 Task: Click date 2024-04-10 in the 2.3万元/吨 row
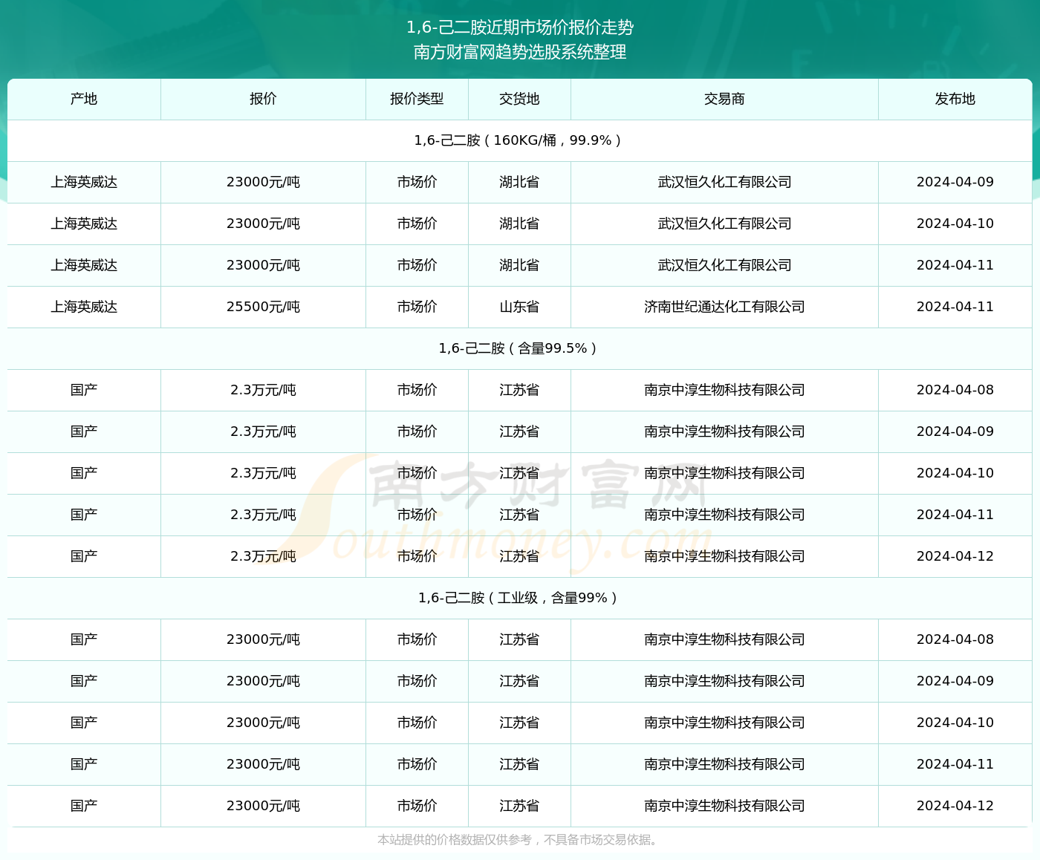[955, 473]
